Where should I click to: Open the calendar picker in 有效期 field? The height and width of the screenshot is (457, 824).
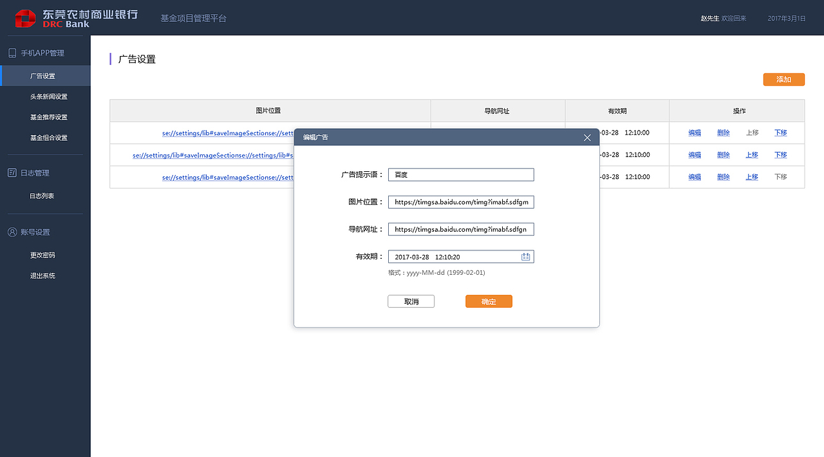click(x=525, y=257)
